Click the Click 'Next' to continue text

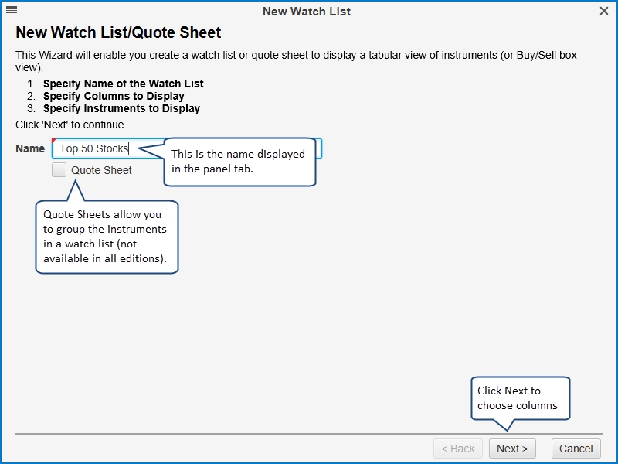(71, 125)
